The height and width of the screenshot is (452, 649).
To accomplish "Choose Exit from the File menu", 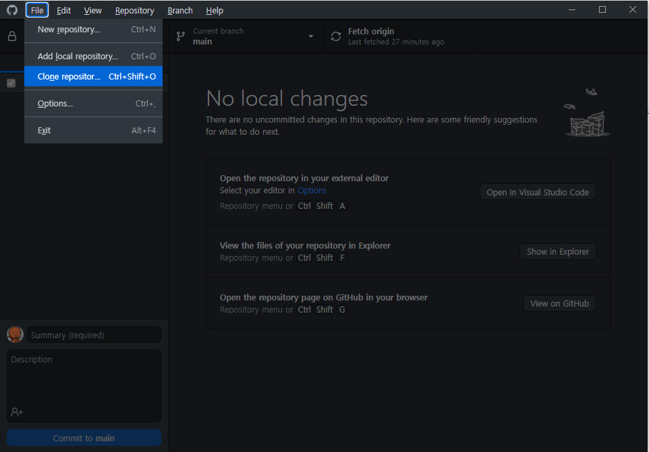I will click(94, 130).
